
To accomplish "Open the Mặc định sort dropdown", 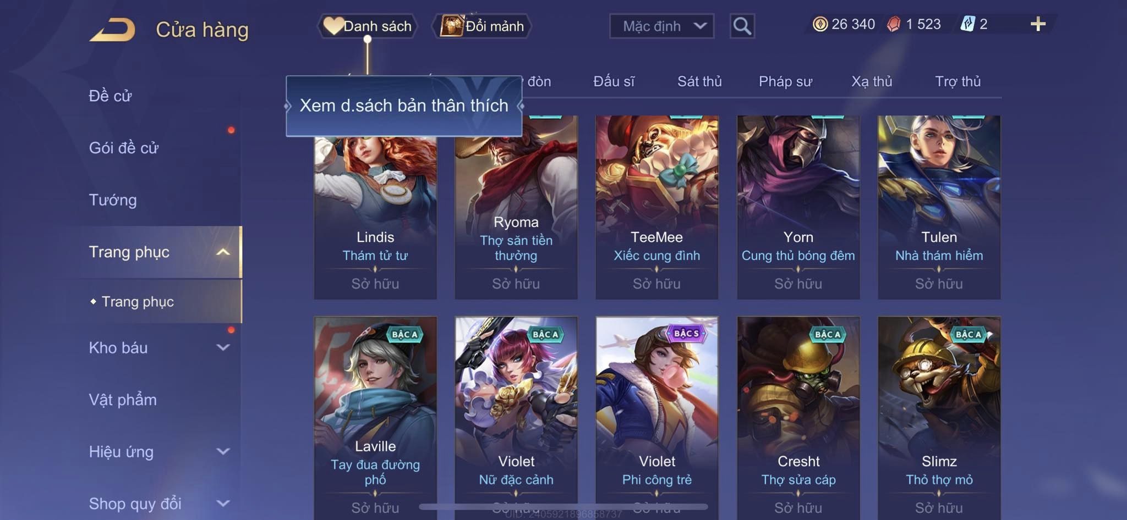I will [661, 26].
